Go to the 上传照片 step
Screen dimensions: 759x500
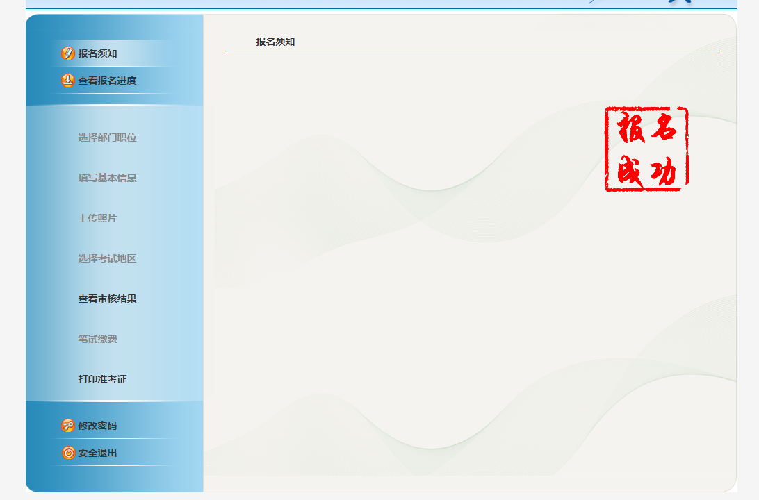tap(97, 218)
